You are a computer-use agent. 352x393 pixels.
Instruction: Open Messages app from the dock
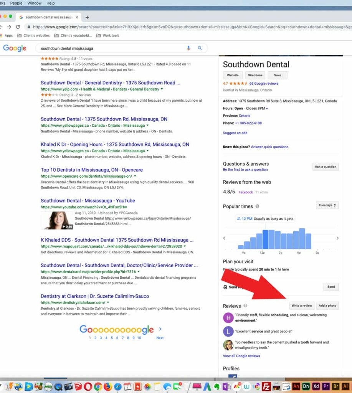point(167,386)
